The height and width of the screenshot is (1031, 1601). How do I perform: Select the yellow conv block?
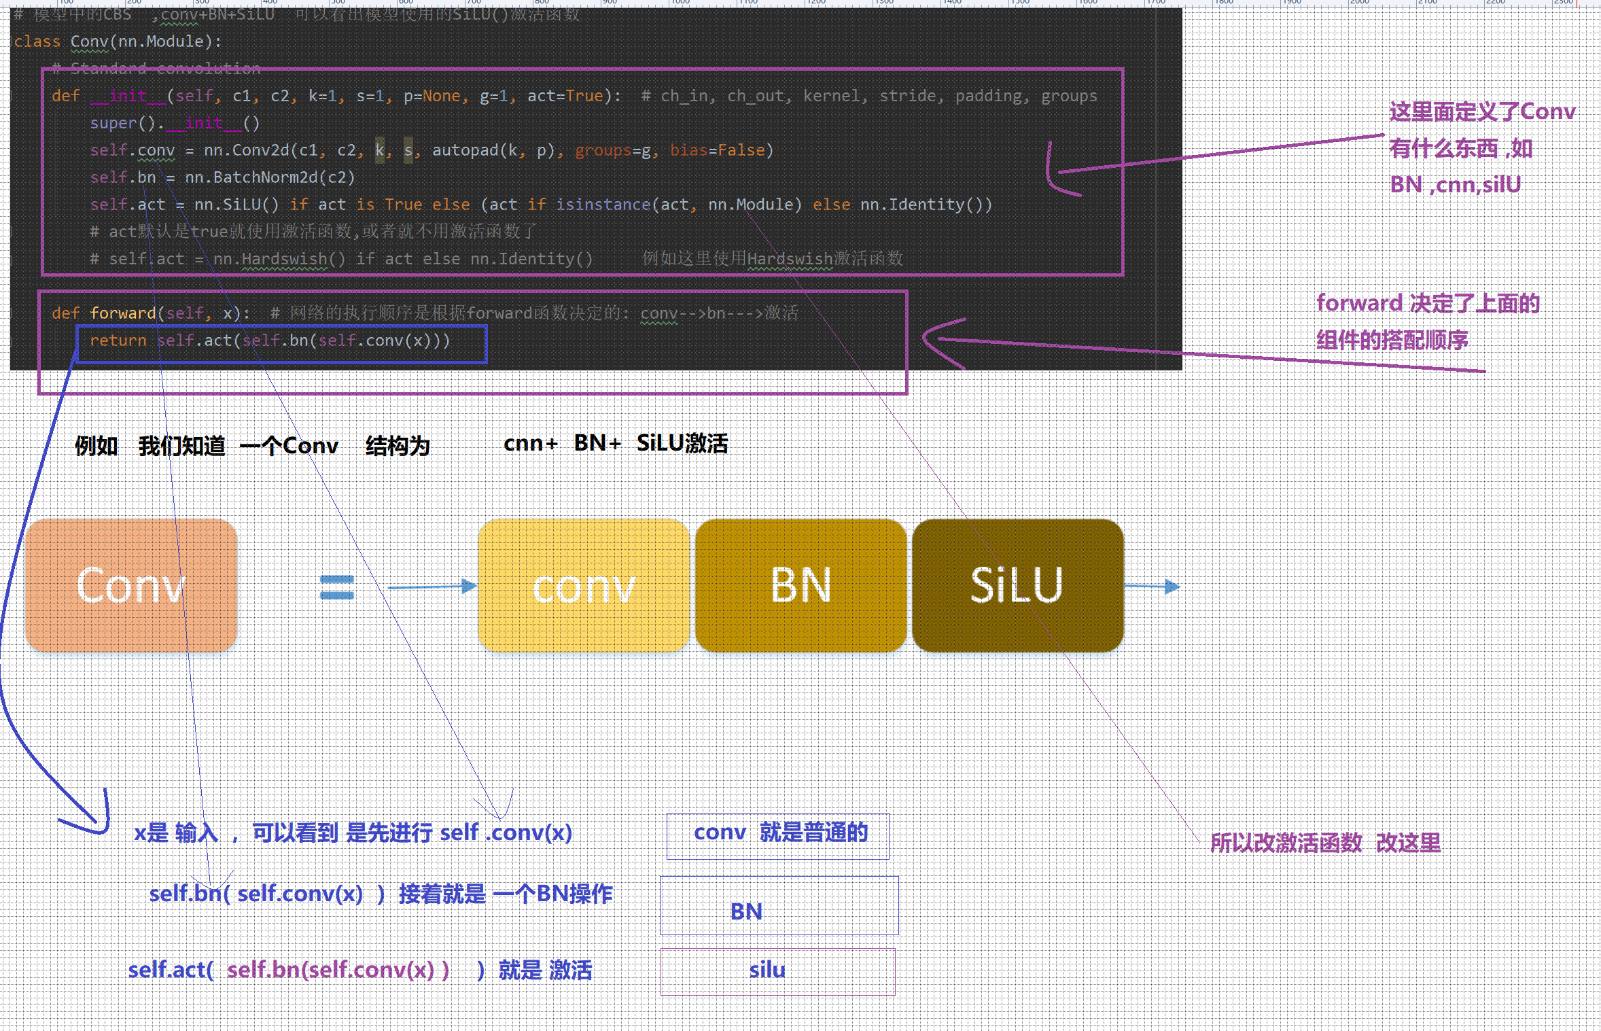click(584, 585)
